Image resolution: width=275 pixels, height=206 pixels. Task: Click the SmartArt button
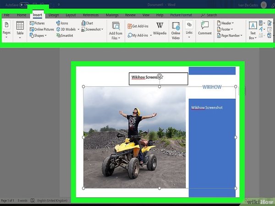coord(67,35)
